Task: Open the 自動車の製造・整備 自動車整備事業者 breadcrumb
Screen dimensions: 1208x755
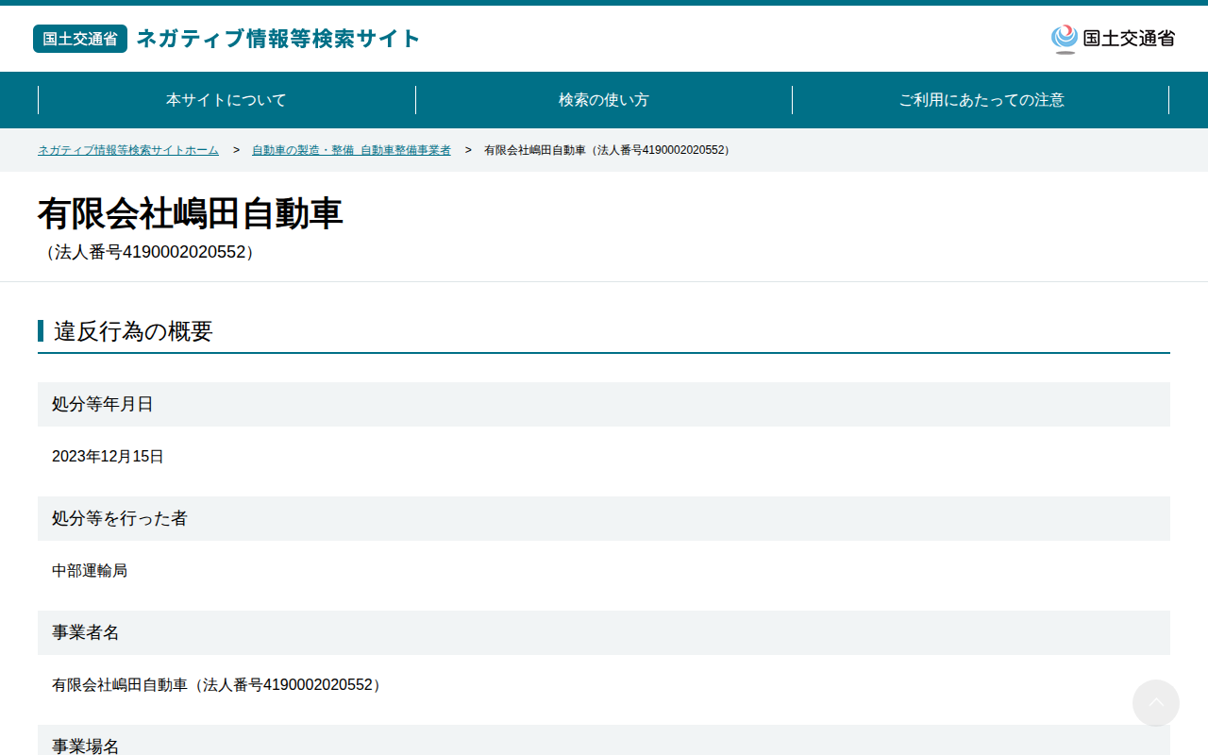Action: (351, 150)
